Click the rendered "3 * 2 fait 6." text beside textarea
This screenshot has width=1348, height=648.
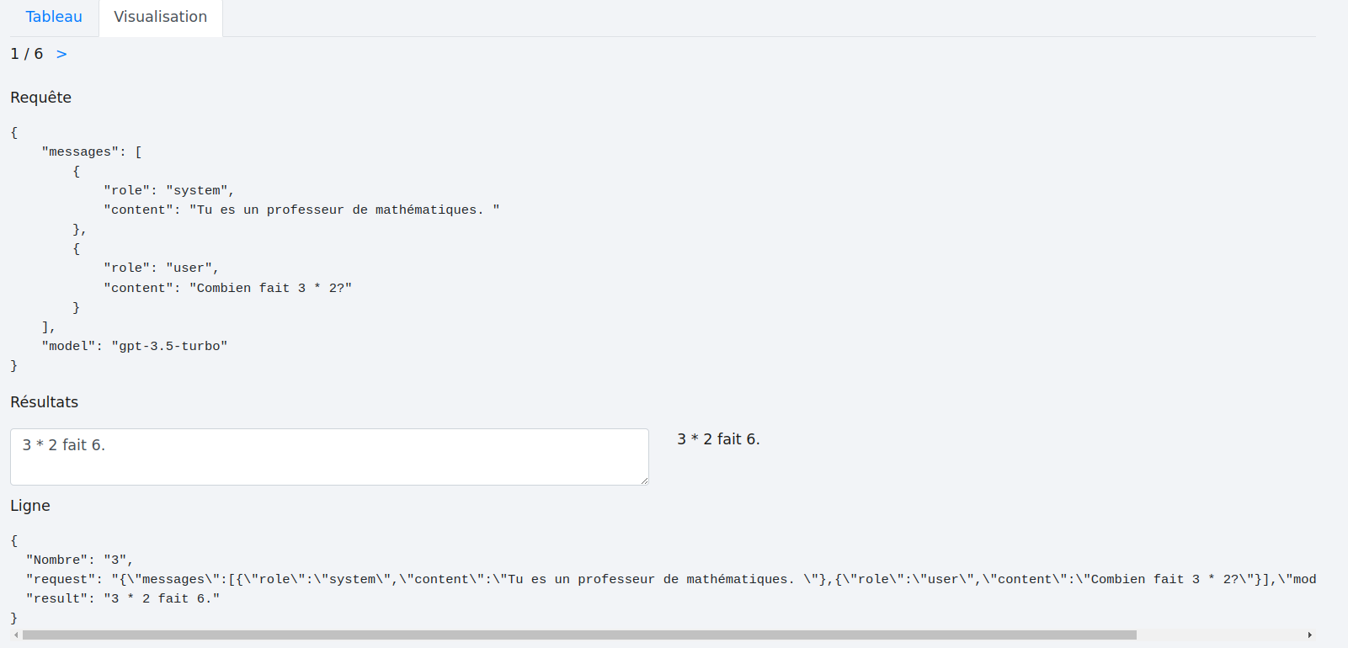[x=718, y=439]
